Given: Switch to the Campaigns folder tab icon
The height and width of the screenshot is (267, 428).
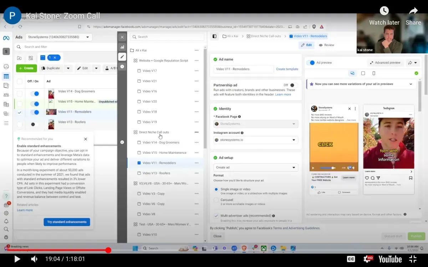Looking at the screenshot, I should click(x=19, y=58).
